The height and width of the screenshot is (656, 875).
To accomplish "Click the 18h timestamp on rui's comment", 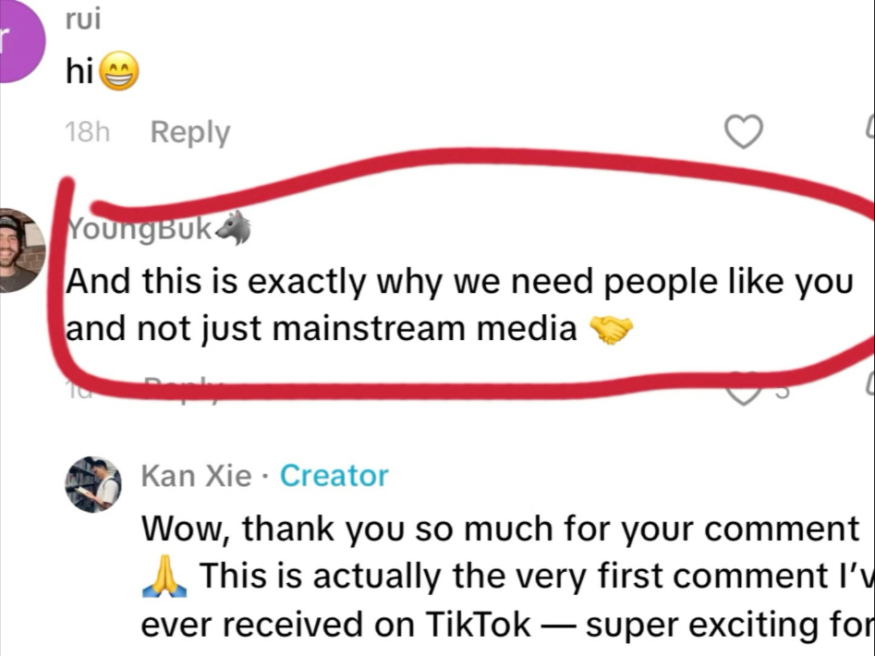I will (87, 133).
